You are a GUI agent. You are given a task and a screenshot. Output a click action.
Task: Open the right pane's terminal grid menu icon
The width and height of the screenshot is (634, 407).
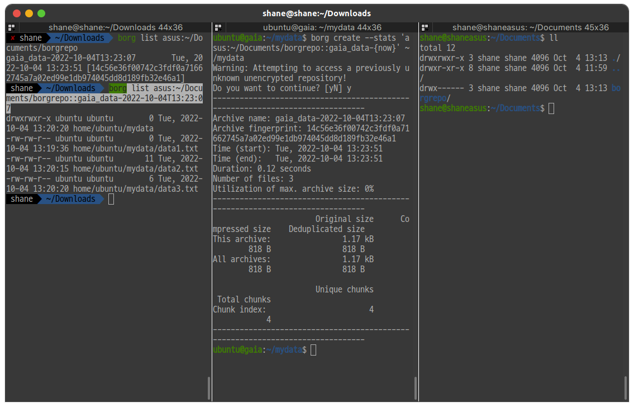(425, 27)
